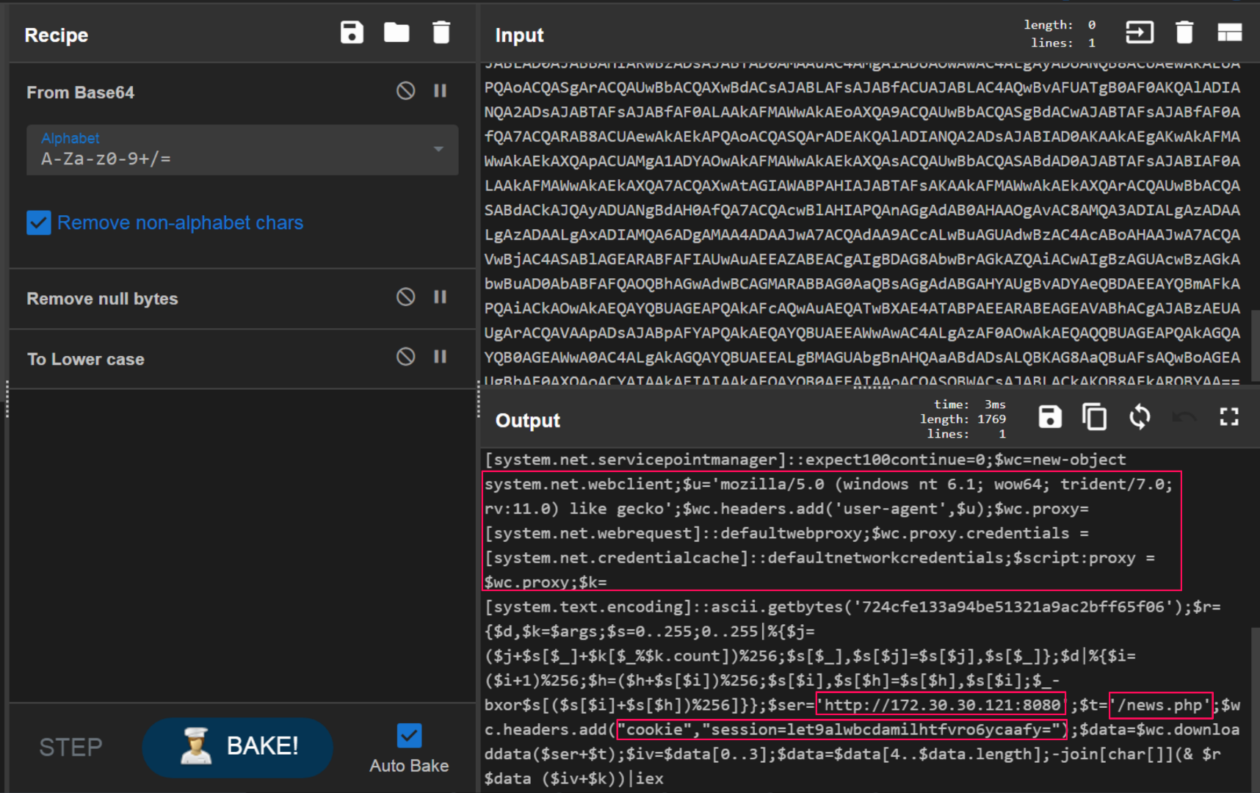Set a breakpoint on From Base64 operation
1260x793 pixels.
pyautogui.click(x=441, y=90)
